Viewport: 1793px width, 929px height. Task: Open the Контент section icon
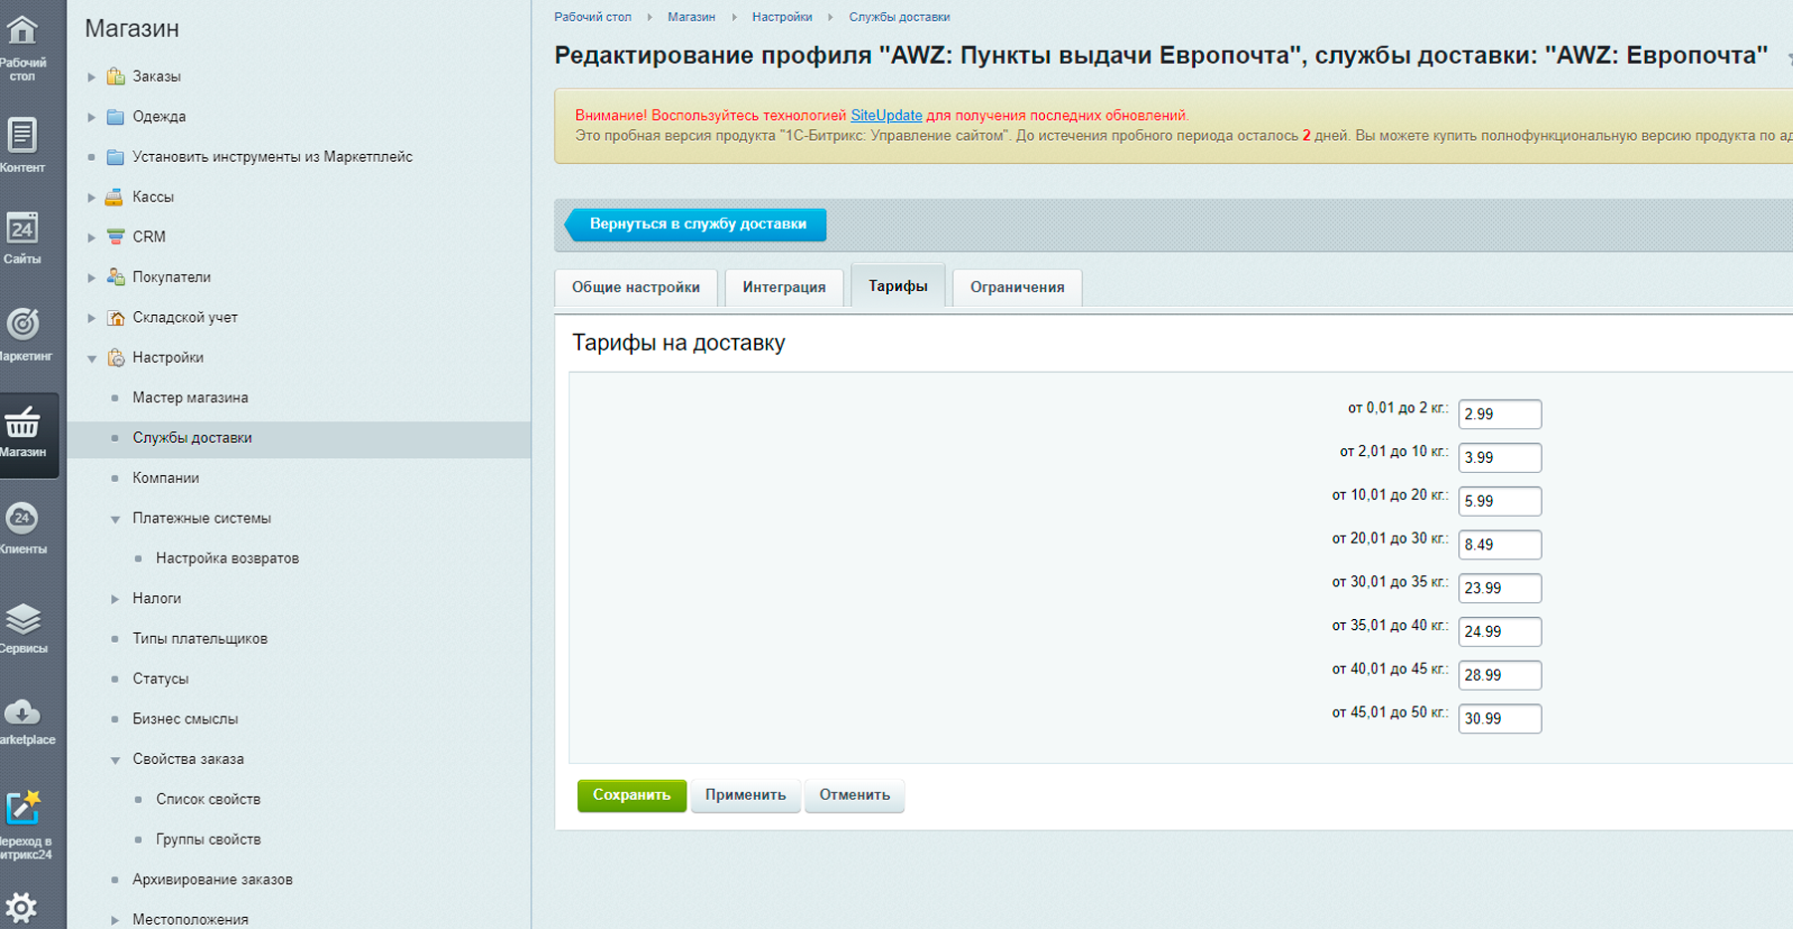click(22, 134)
